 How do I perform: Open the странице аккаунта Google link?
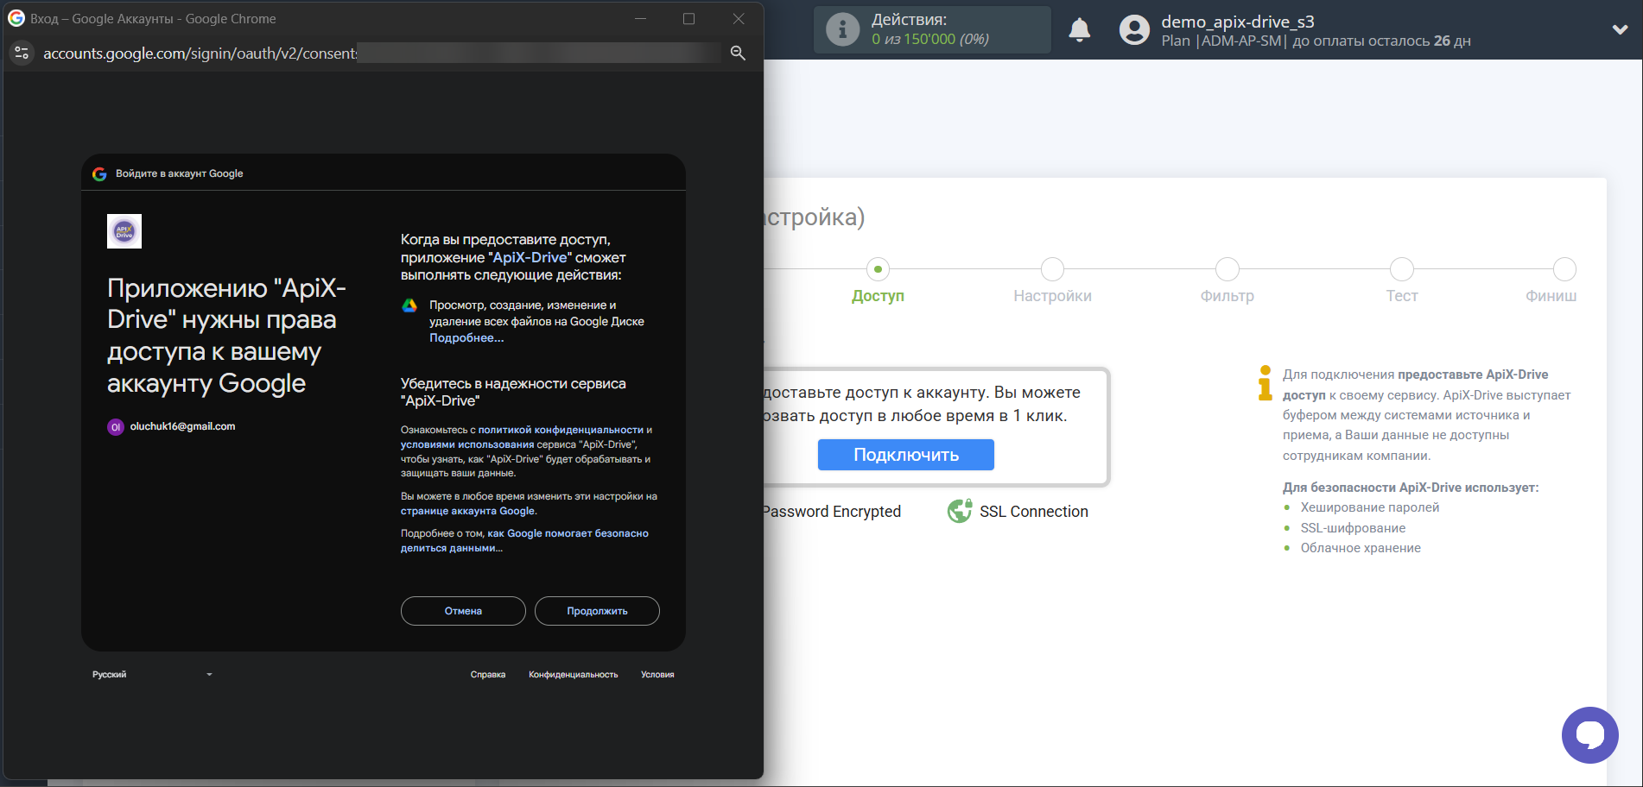click(x=467, y=511)
